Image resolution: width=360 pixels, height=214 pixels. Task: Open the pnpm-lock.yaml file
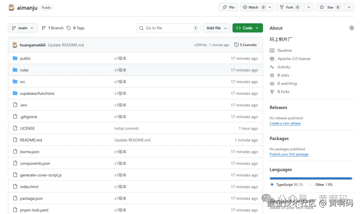coord(34,210)
